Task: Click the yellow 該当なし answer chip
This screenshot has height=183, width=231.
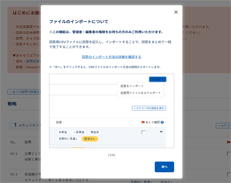Action: (x=90, y=139)
